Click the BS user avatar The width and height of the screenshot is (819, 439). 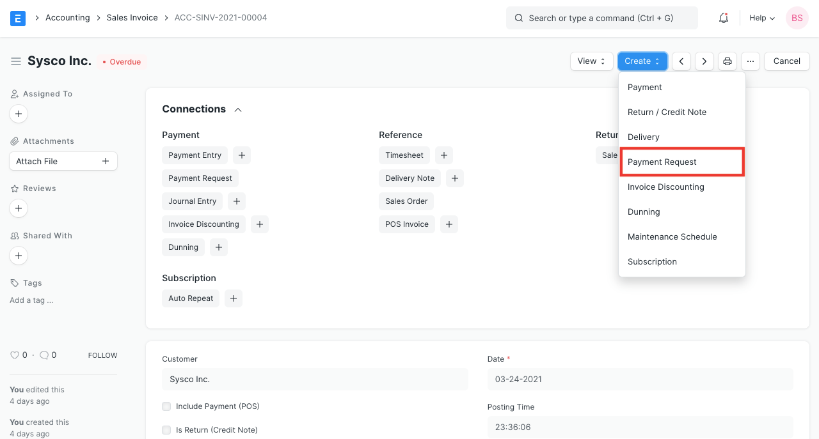[x=797, y=18]
